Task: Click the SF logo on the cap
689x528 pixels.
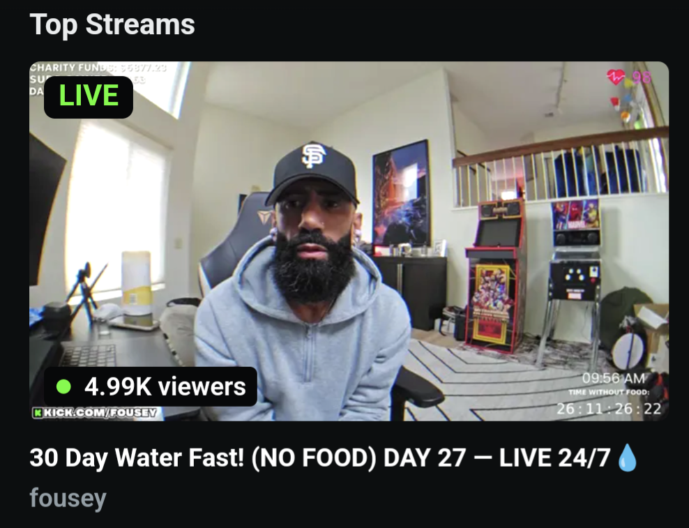Action: click(x=314, y=155)
